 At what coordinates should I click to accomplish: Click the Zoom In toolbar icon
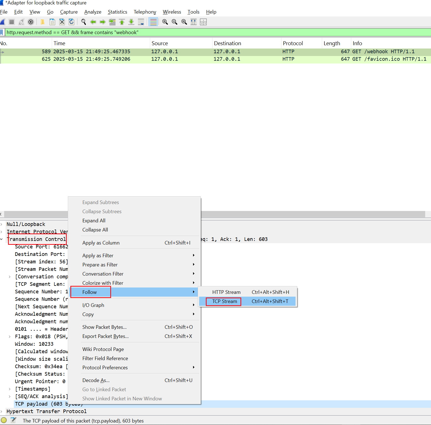click(x=165, y=22)
